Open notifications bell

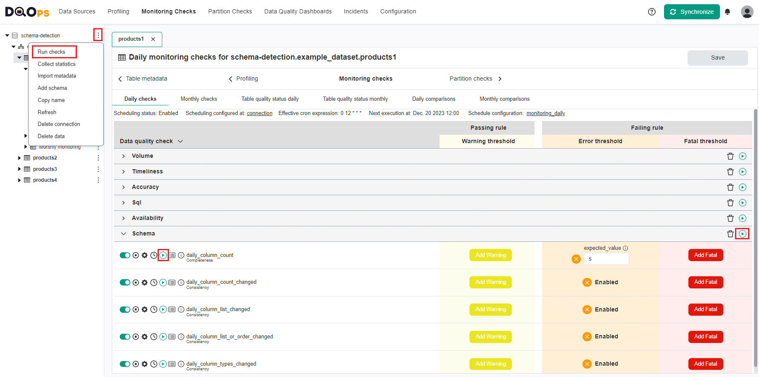[x=727, y=12]
